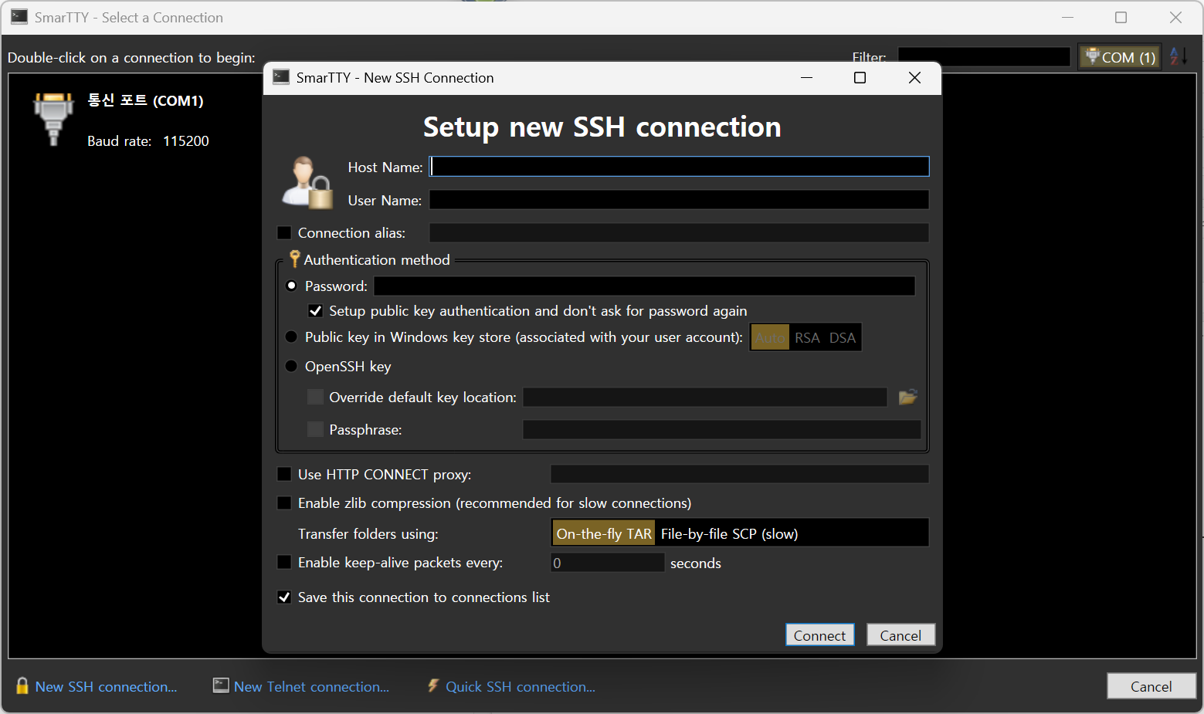Enable the Connection alias checkbox
This screenshot has height=714, width=1204.
[284, 233]
